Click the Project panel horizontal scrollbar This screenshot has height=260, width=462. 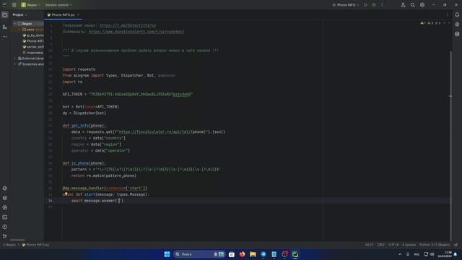point(17,240)
